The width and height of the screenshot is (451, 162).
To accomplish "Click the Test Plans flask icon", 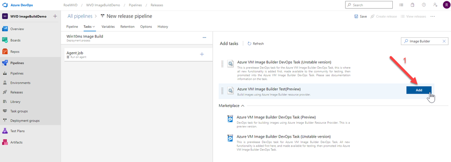I will pos(5,131).
